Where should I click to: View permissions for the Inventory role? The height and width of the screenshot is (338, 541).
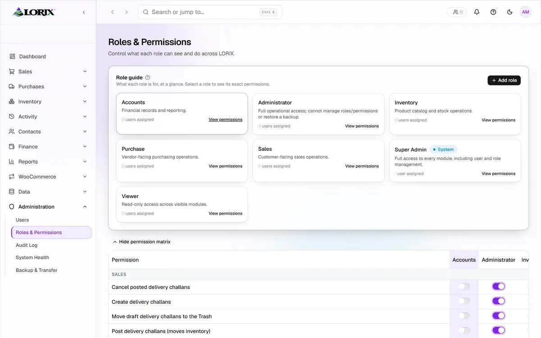tap(499, 120)
